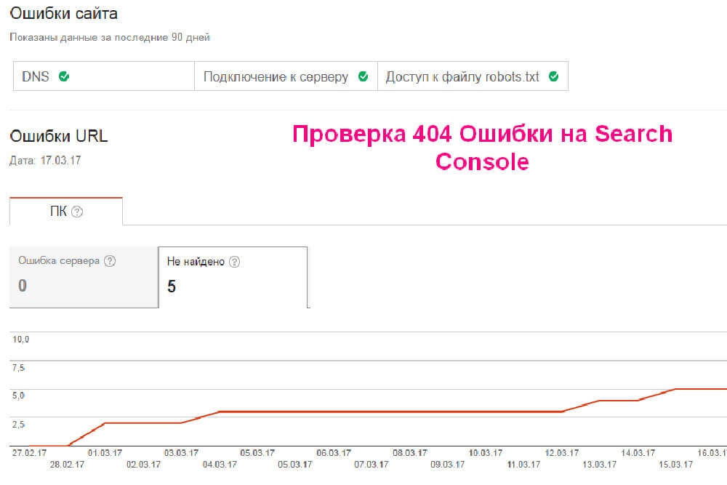Click the 10,0 y-axis label
This screenshot has height=485, width=727.
(21, 340)
